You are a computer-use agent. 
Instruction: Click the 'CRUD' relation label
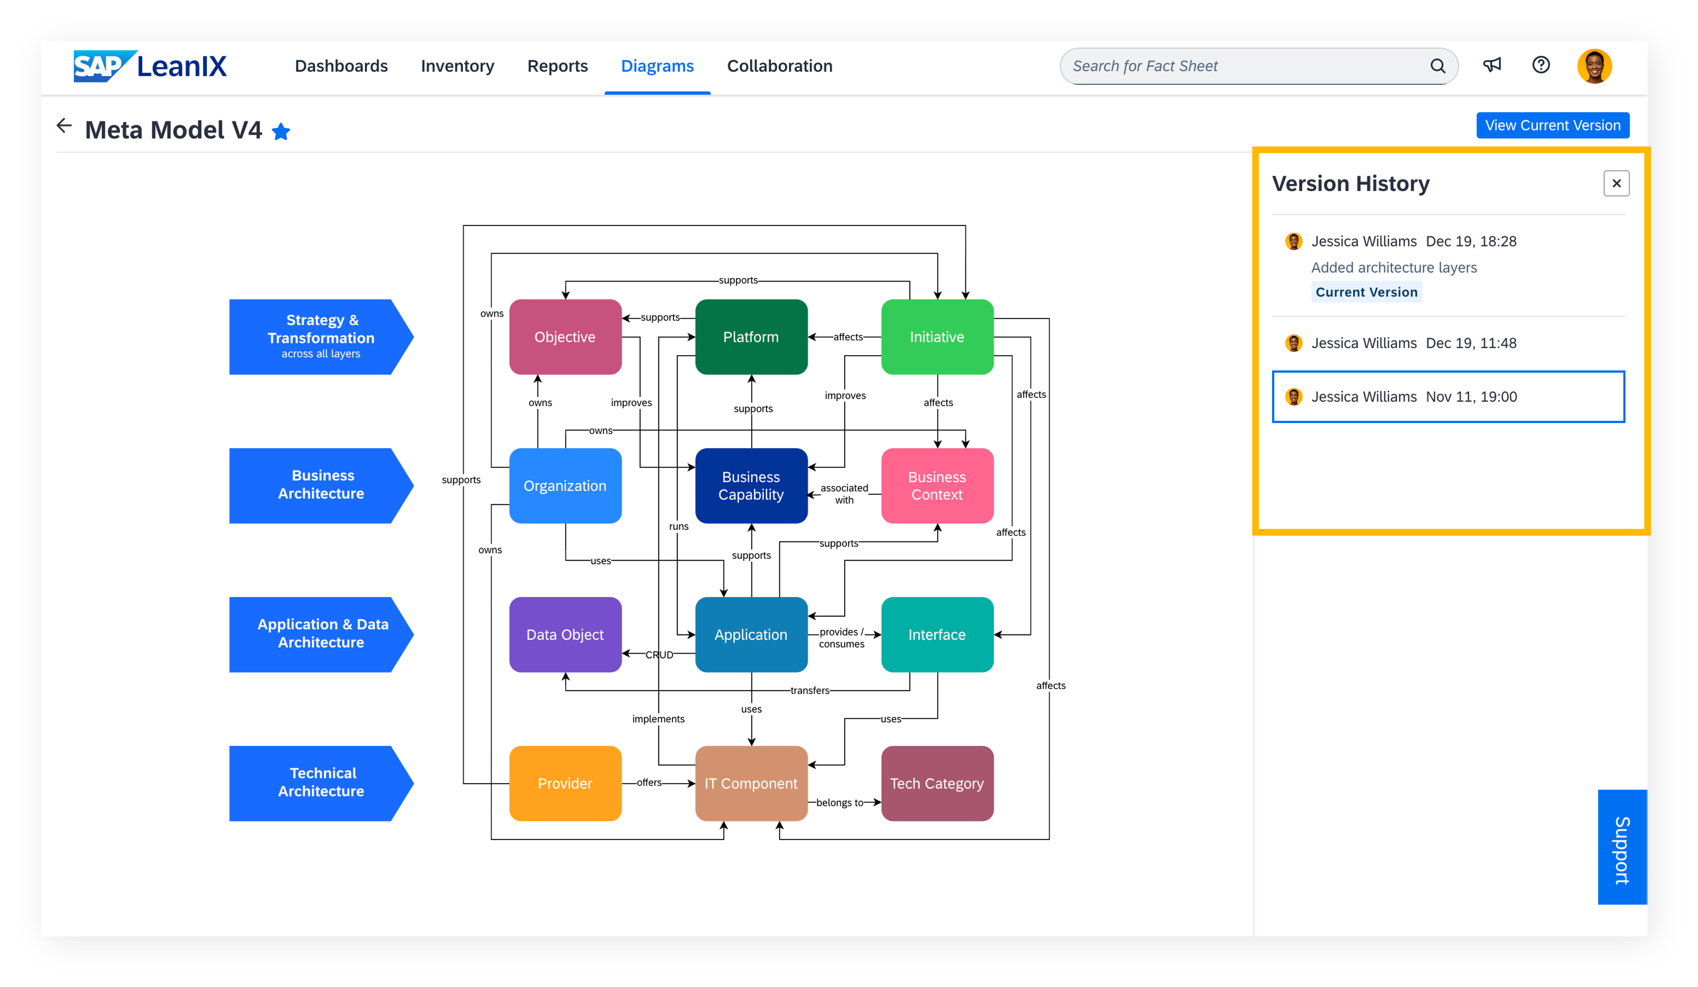point(659,655)
